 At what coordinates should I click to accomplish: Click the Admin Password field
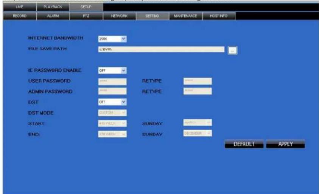(112, 91)
